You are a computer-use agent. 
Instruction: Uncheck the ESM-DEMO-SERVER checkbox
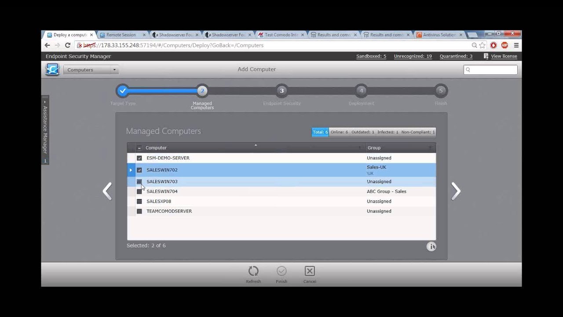(x=139, y=158)
